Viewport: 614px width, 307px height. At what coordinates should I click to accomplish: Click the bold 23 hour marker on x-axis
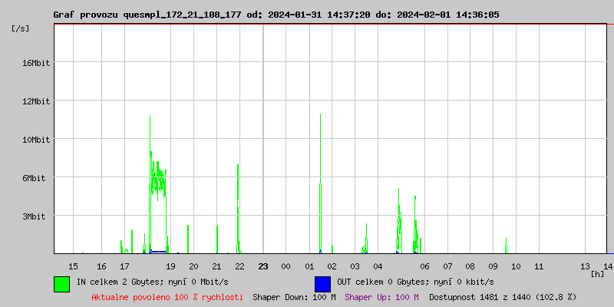tap(262, 266)
